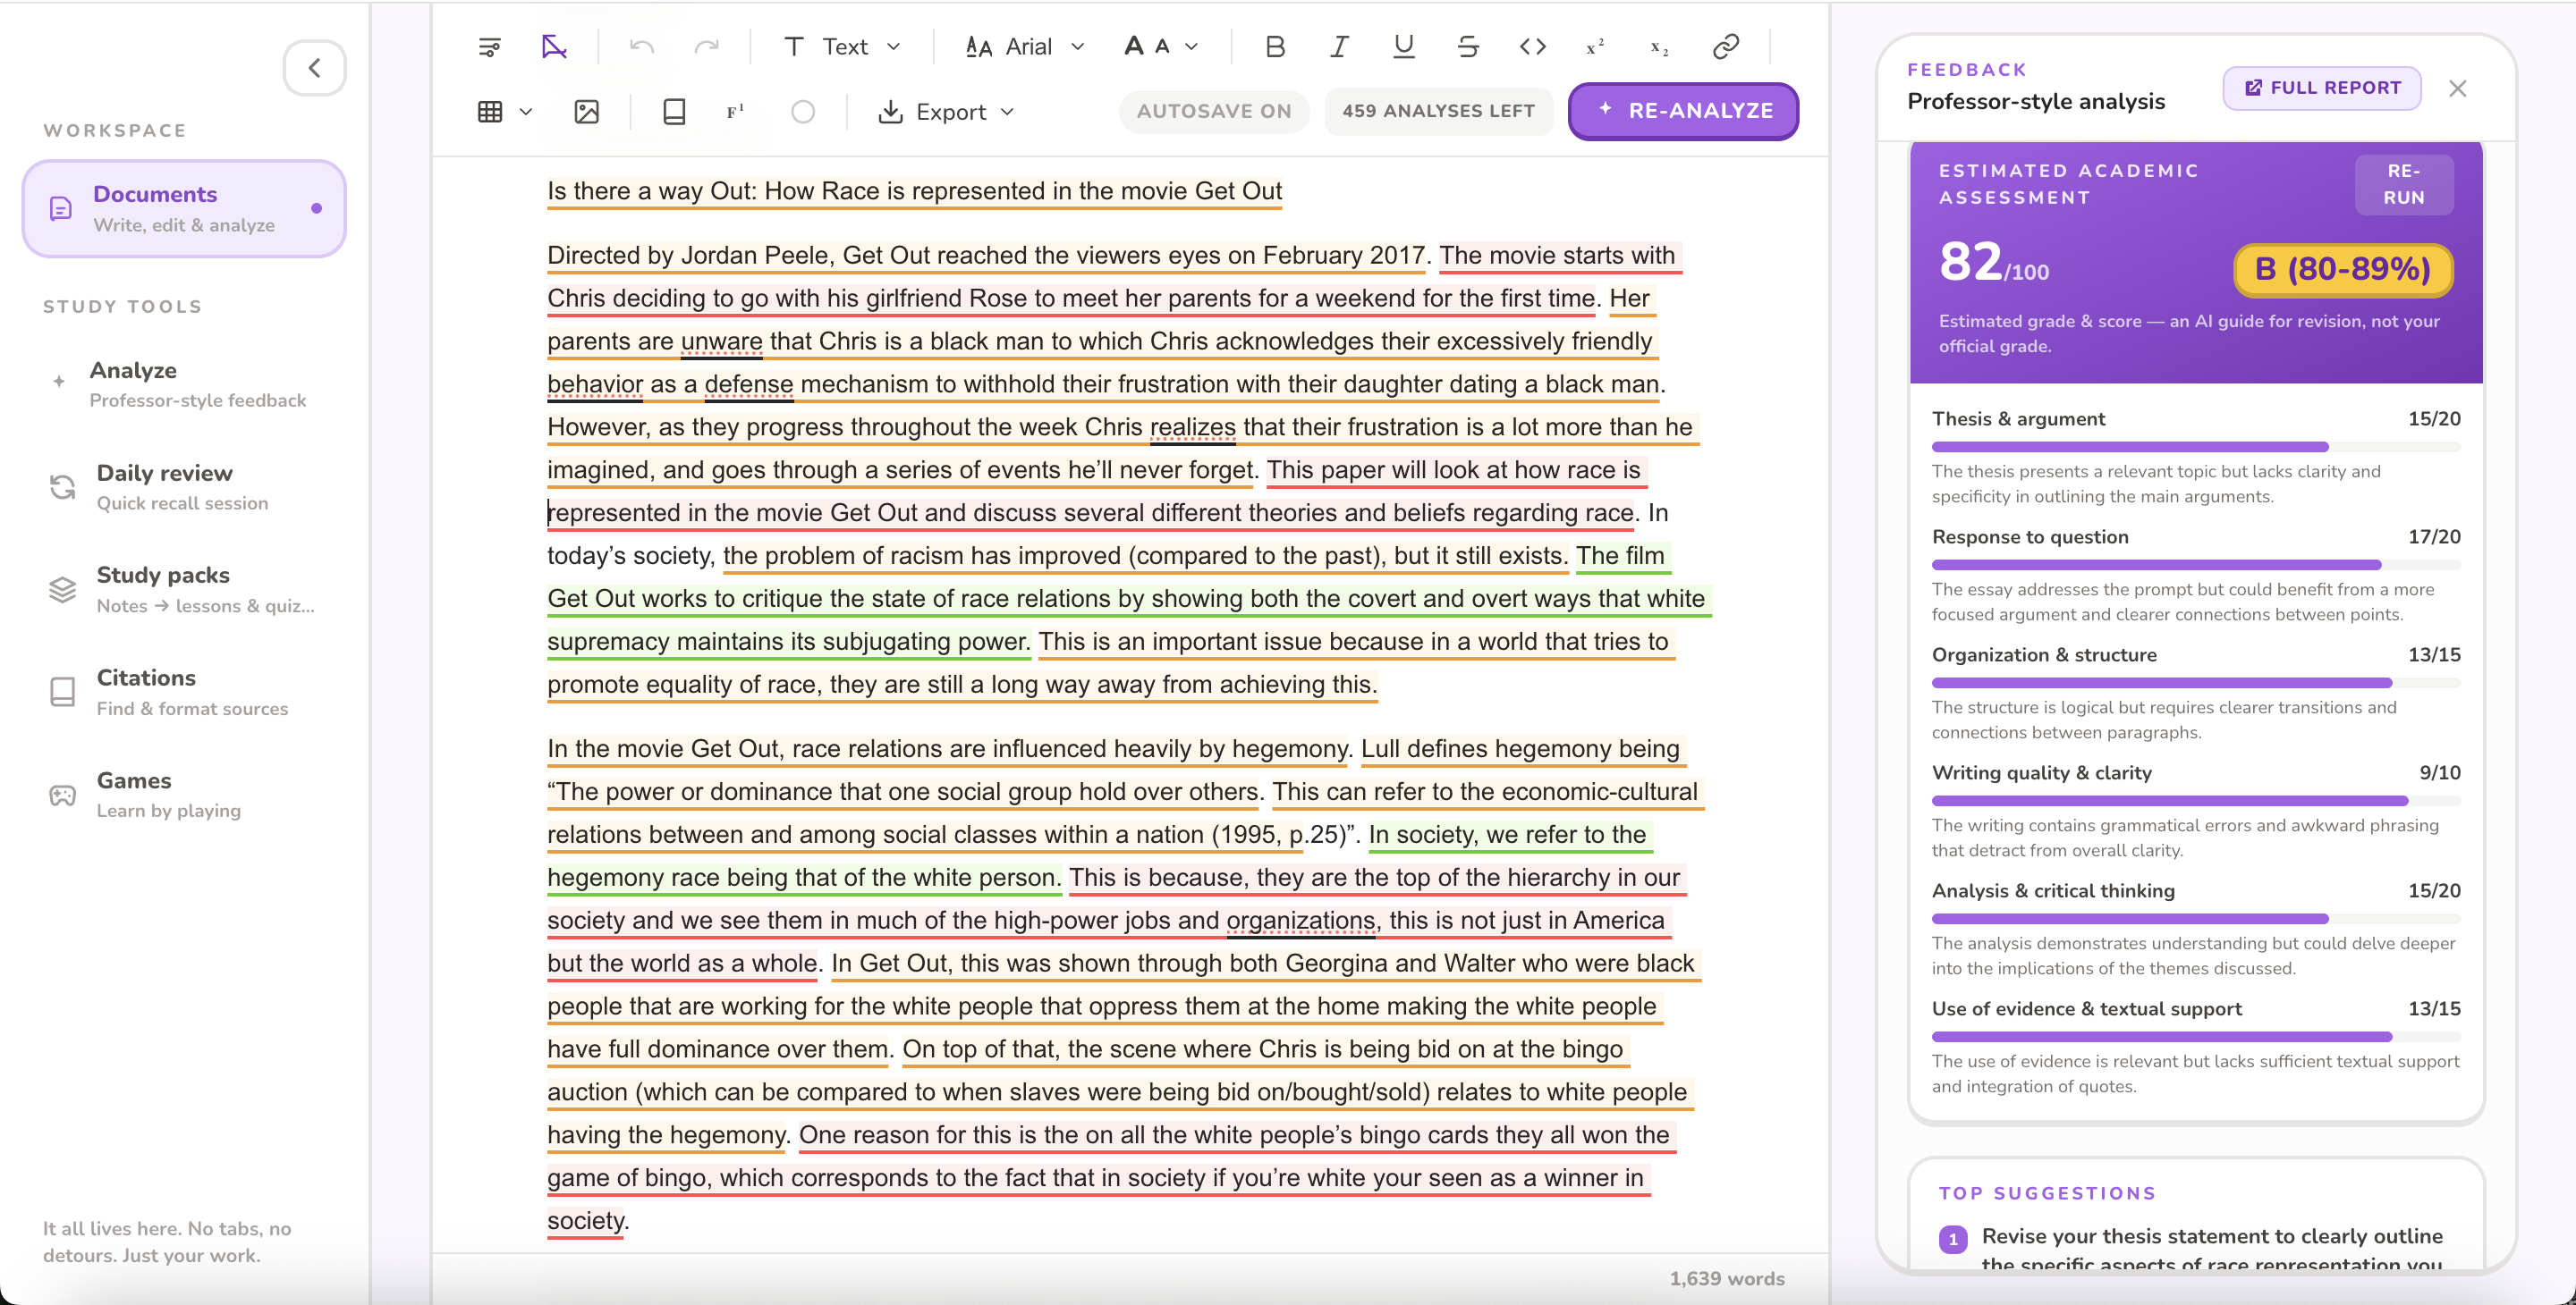Apply superscript formatting
Viewport: 2576px width, 1305px height.
(x=1596, y=47)
